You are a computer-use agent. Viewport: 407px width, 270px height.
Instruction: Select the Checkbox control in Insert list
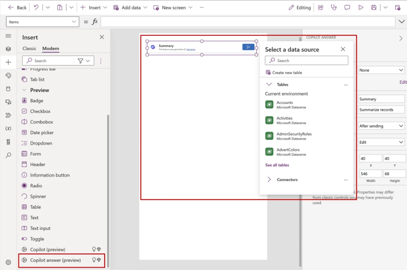coord(37,111)
